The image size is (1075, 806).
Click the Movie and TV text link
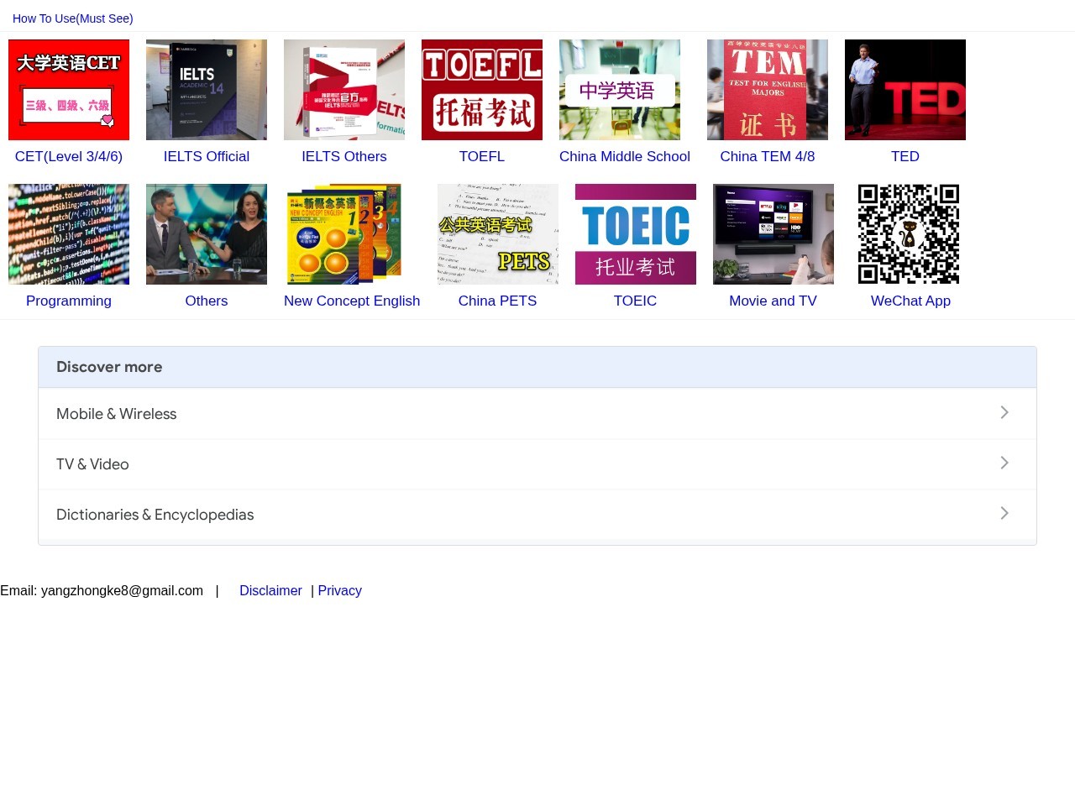(x=773, y=301)
